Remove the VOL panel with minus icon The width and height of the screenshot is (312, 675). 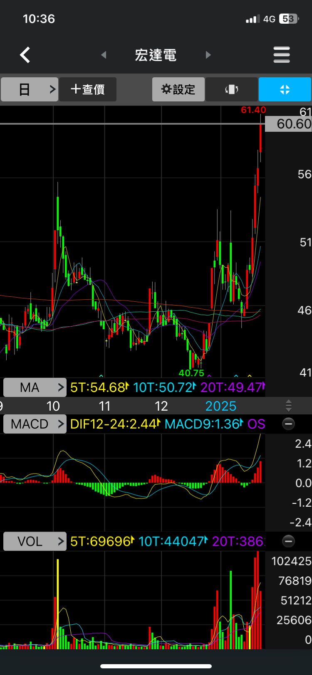pyautogui.click(x=288, y=541)
